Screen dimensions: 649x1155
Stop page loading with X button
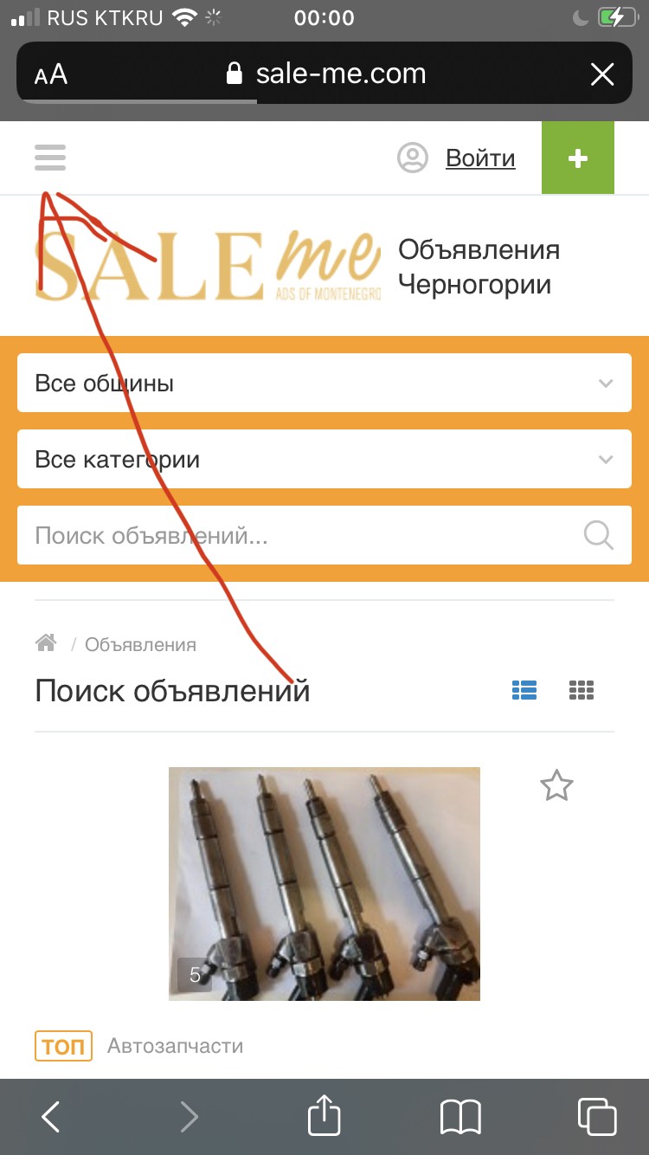point(602,74)
